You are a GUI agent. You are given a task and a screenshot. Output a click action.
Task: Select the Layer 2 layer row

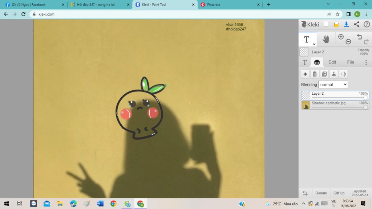[x=335, y=95]
